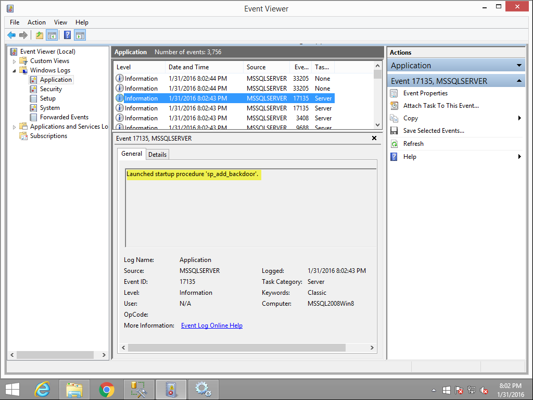Image resolution: width=533 pixels, height=400 pixels.
Task: Click the Event Viewer taskbar icon
Action: [x=171, y=390]
